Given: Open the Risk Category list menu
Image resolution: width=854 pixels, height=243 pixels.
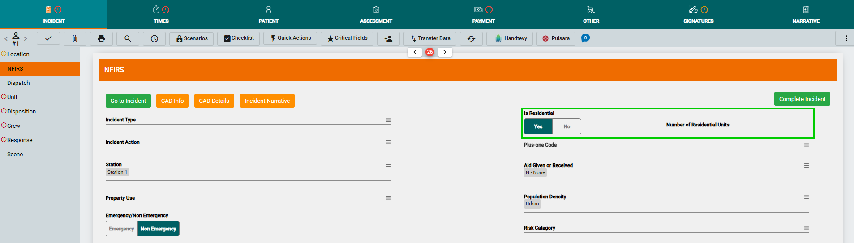Looking at the screenshot, I should pyautogui.click(x=806, y=228).
